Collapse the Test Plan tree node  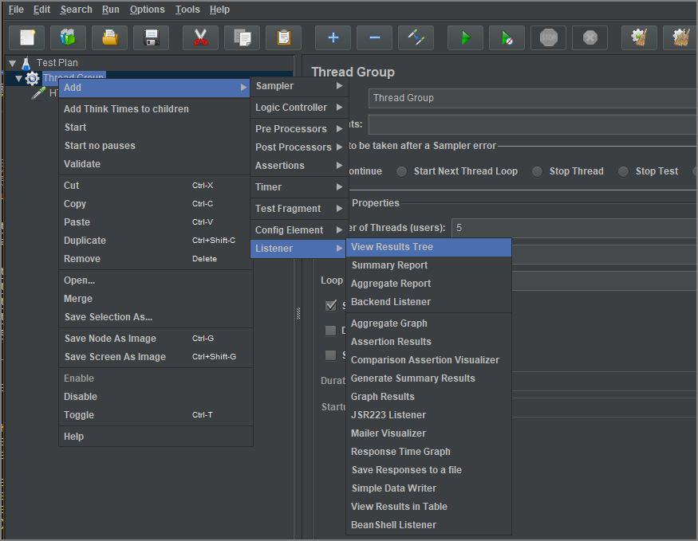[x=12, y=63]
